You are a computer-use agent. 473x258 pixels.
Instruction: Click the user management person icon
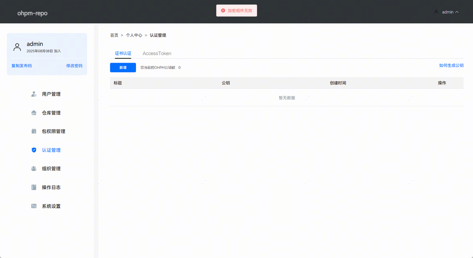34,94
